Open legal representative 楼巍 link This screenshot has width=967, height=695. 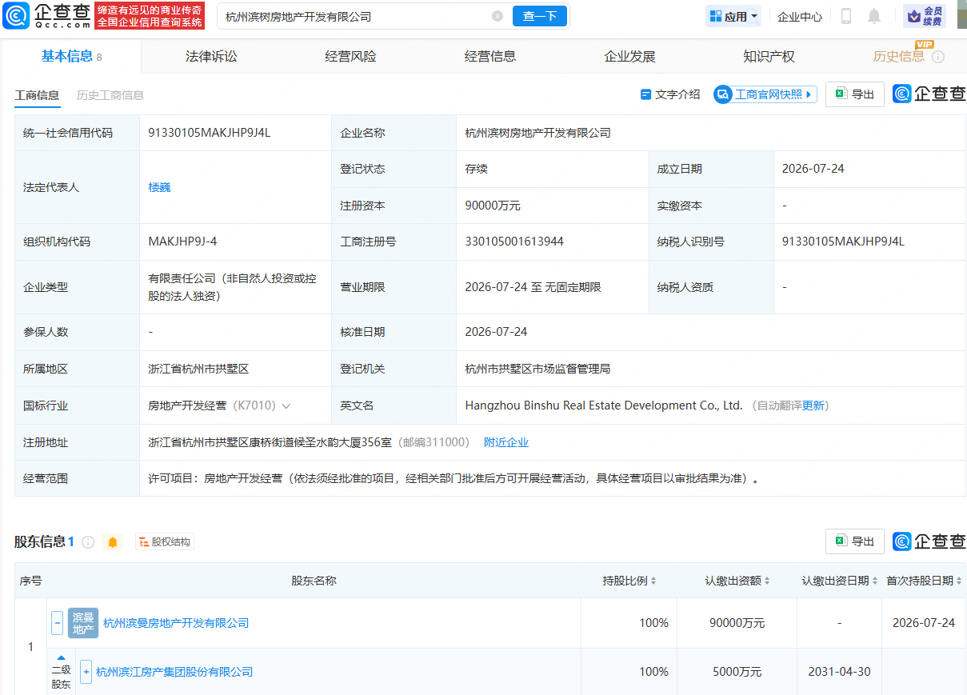pos(160,187)
